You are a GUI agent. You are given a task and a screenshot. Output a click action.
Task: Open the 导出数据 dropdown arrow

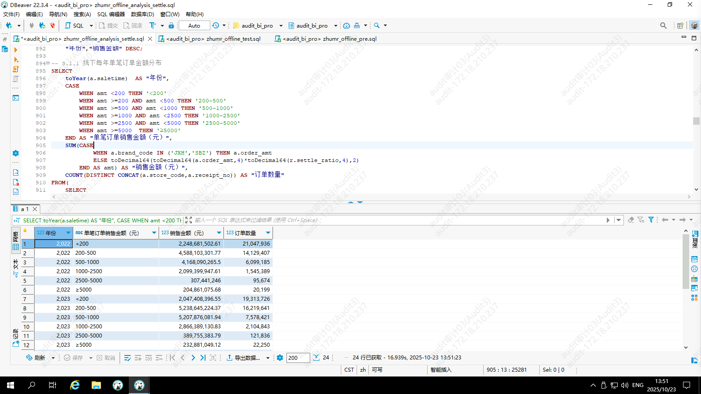[x=268, y=358]
